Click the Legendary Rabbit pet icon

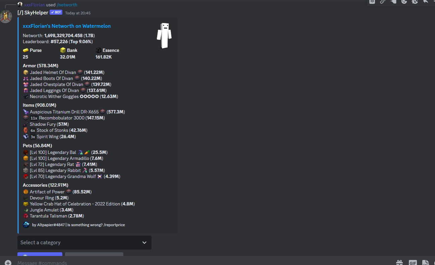(x=26, y=170)
